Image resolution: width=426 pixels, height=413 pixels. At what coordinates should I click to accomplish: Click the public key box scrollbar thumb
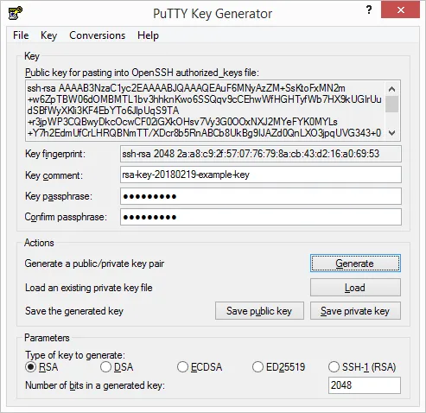391,104
